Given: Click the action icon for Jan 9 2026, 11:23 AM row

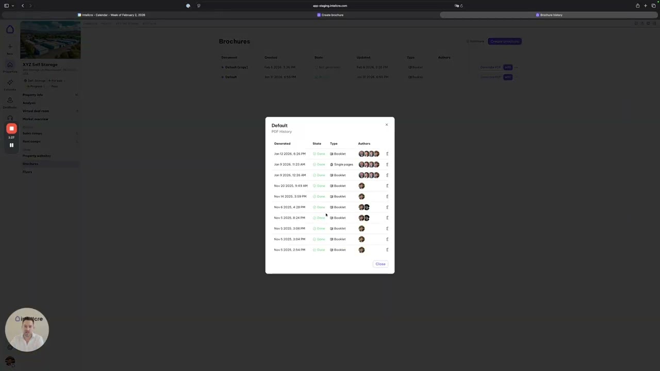Looking at the screenshot, I should pos(387,164).
